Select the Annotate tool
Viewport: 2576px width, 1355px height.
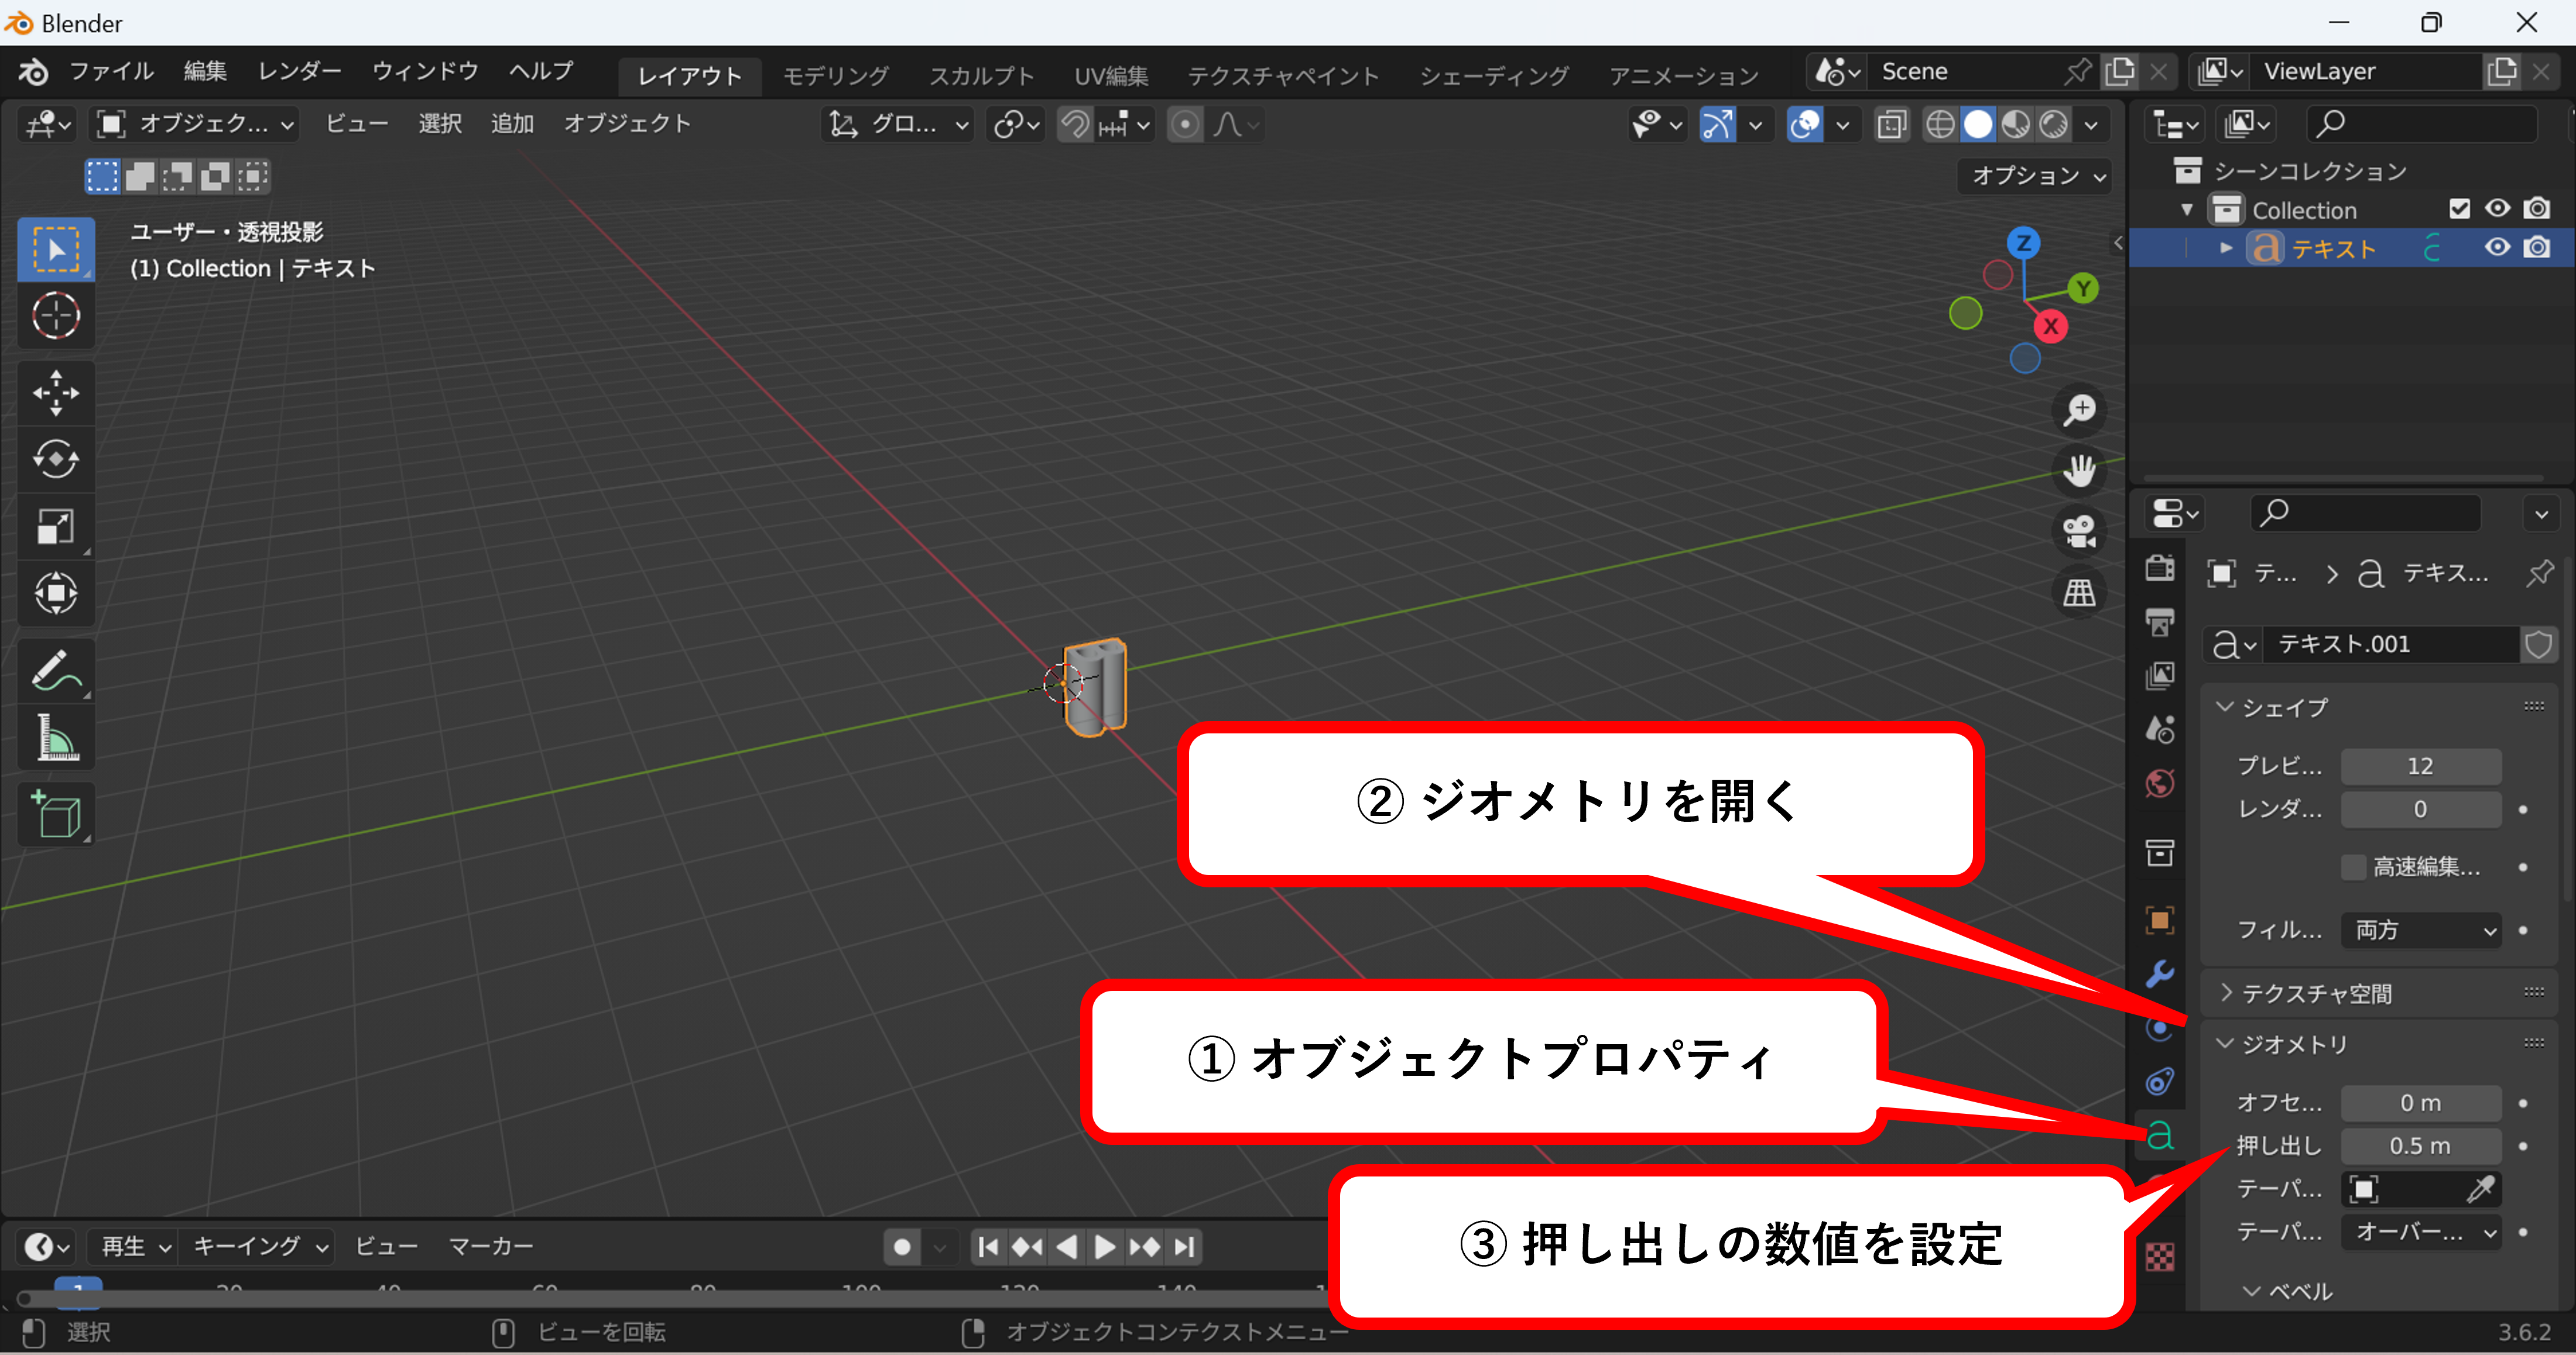[x=56, y=670]
